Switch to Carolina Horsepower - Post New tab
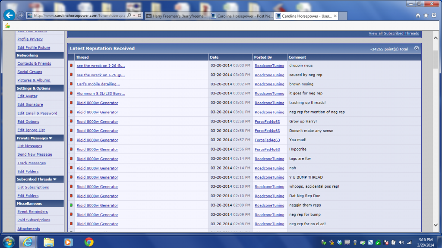This screenshot has width=442, height=248. pos(242,16)
